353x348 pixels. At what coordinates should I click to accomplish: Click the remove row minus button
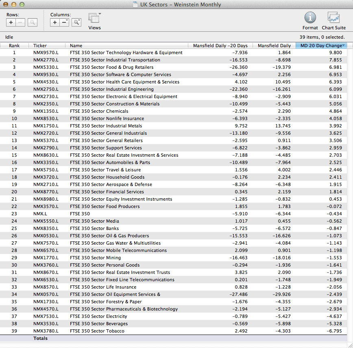(x=21, y=22)
